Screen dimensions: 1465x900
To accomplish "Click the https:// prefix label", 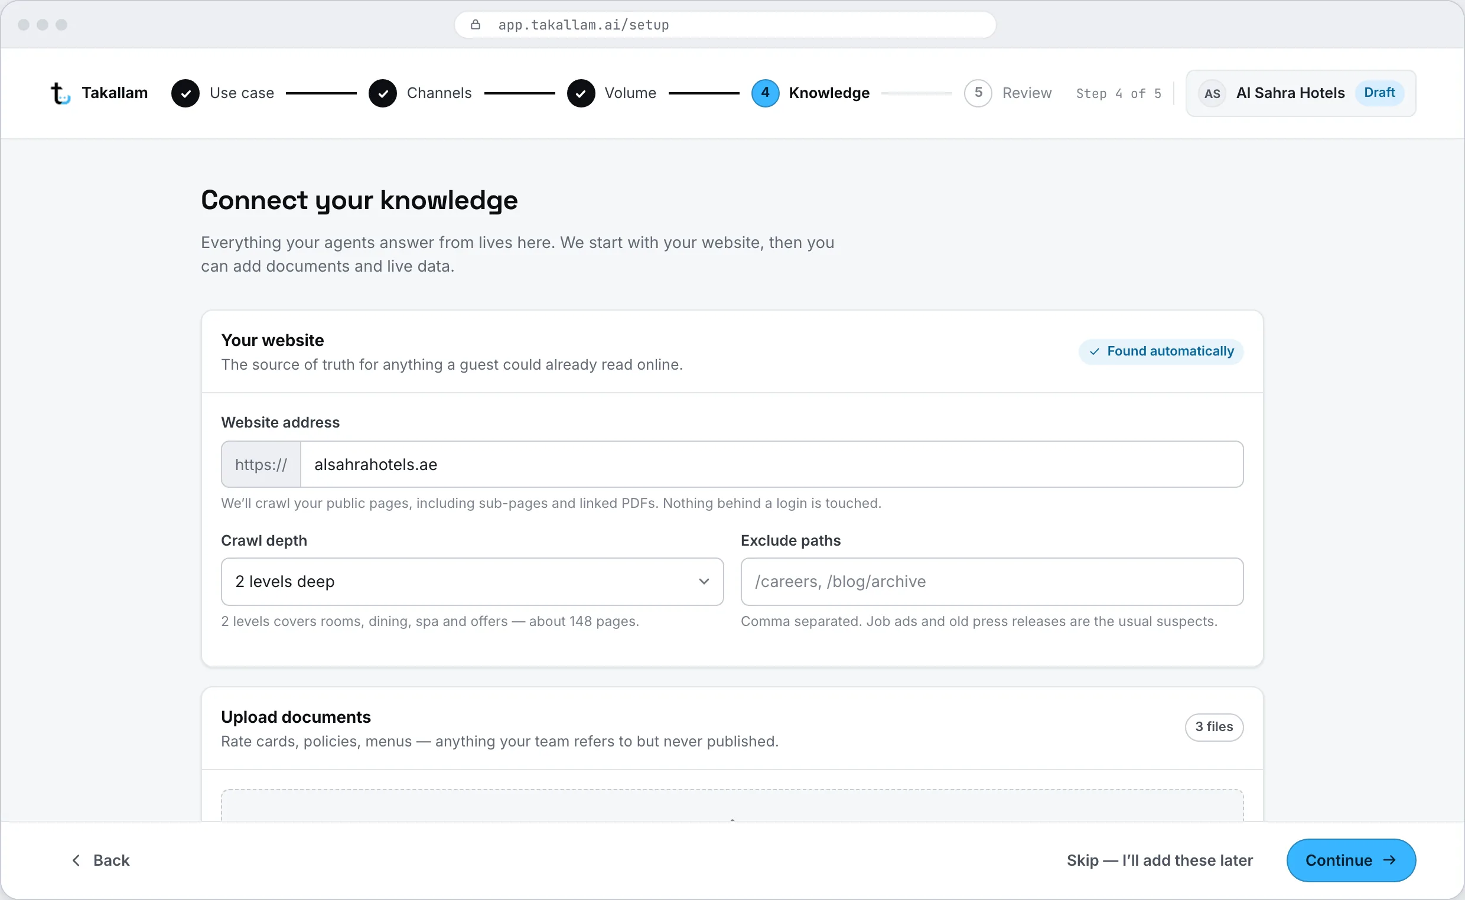I will [261, 464].
